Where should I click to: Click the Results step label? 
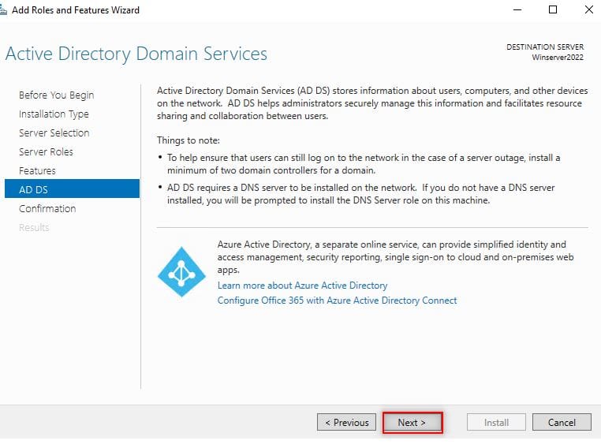pyautogui.click(x=34, y=228)
